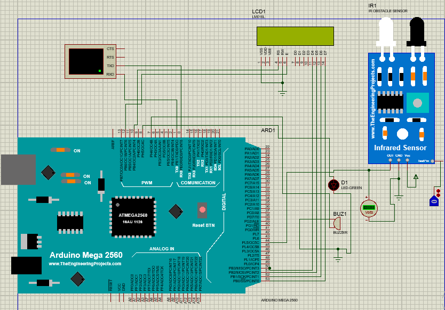Screen dimensions: 445x310
Task: Select the ATMEGA2560 microcontroller chip
Action: click(x=133, y=217)
